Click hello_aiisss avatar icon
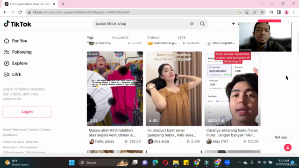Viewport: 299px width, 168px height. point(92,141)
